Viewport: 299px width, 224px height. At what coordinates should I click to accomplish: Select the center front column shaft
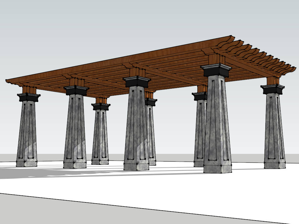click(x=136, y=125)
